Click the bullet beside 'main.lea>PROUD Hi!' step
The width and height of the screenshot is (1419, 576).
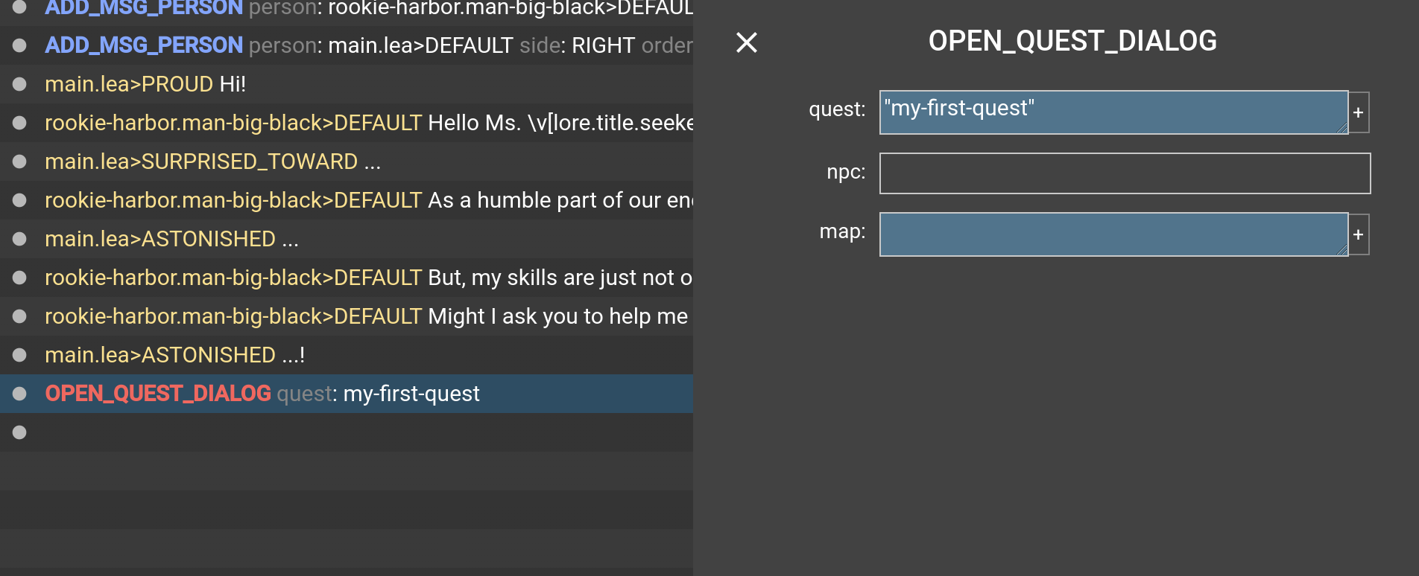click(x=19, y=84)
